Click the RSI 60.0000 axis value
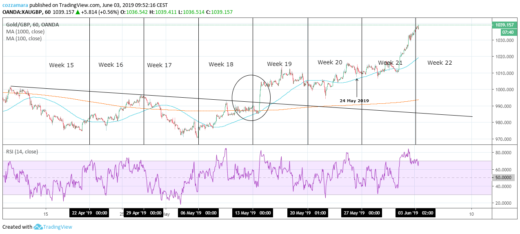 504,169
